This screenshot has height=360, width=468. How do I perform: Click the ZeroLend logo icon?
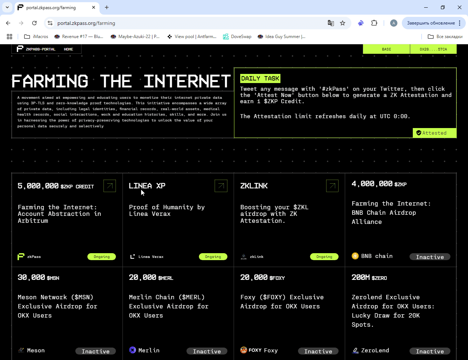coord(355,350)
